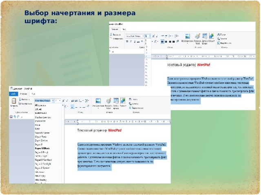This screenshot has height=195, width=261.
Task: Toggle Bold in upper WordPad window
Action: [x=127, y=41]
